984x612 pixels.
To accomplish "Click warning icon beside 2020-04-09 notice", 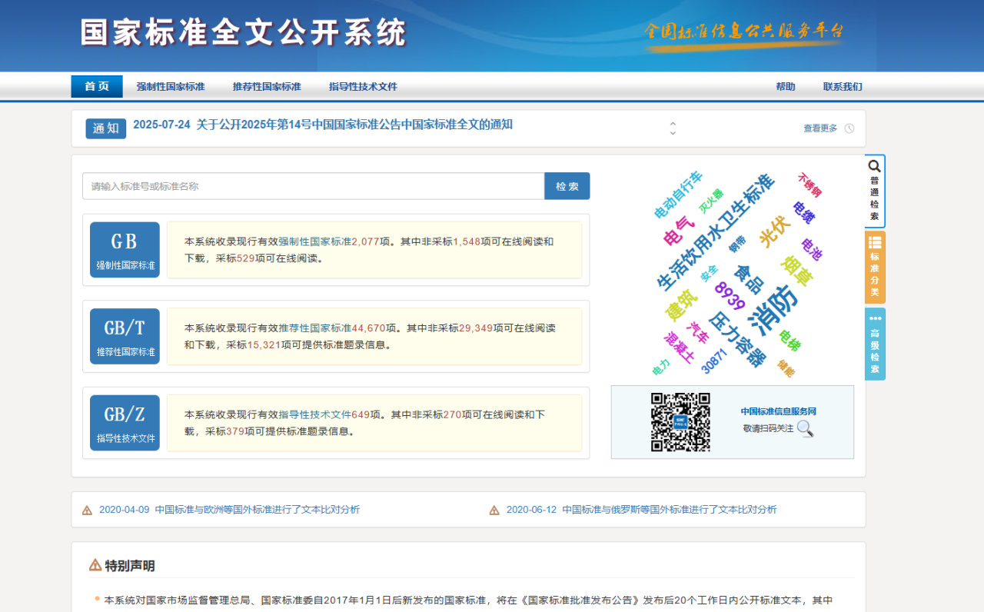I will (87, 510).
